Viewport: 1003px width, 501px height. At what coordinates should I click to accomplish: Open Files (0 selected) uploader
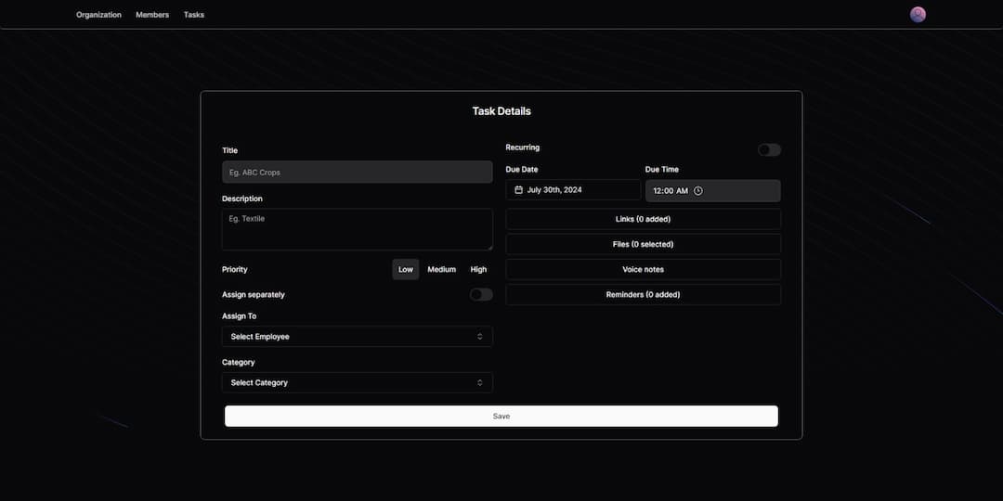click(x=643, y=244)
